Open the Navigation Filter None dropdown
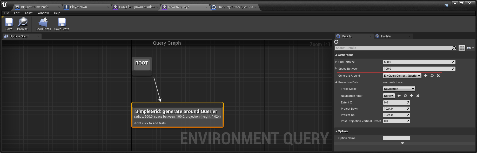477x153 pixels. 389,96
